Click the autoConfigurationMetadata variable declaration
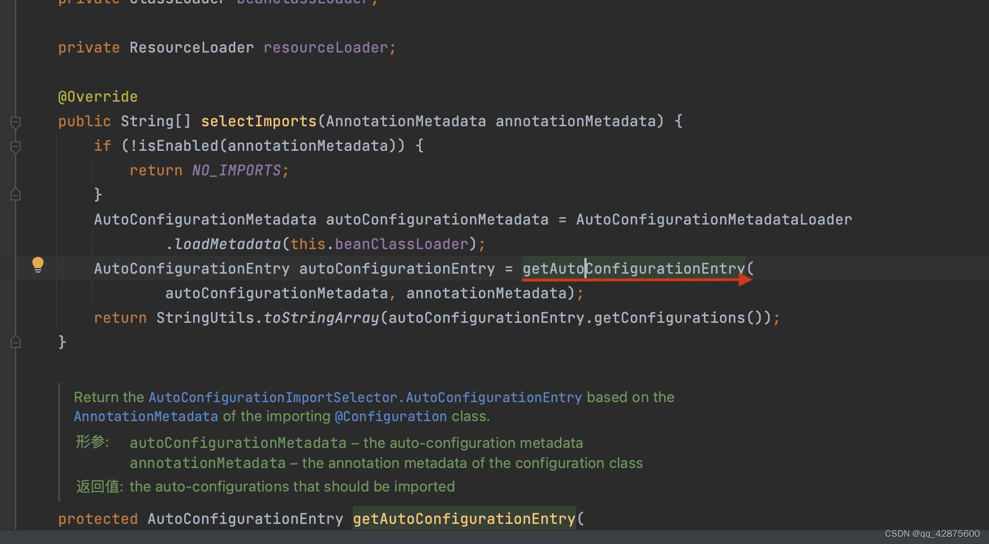 click(x=437, y=219)
